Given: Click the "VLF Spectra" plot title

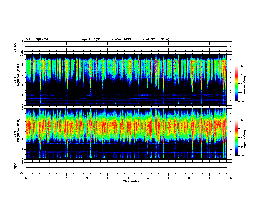Looking at the screenshot, I should (37, 39).
